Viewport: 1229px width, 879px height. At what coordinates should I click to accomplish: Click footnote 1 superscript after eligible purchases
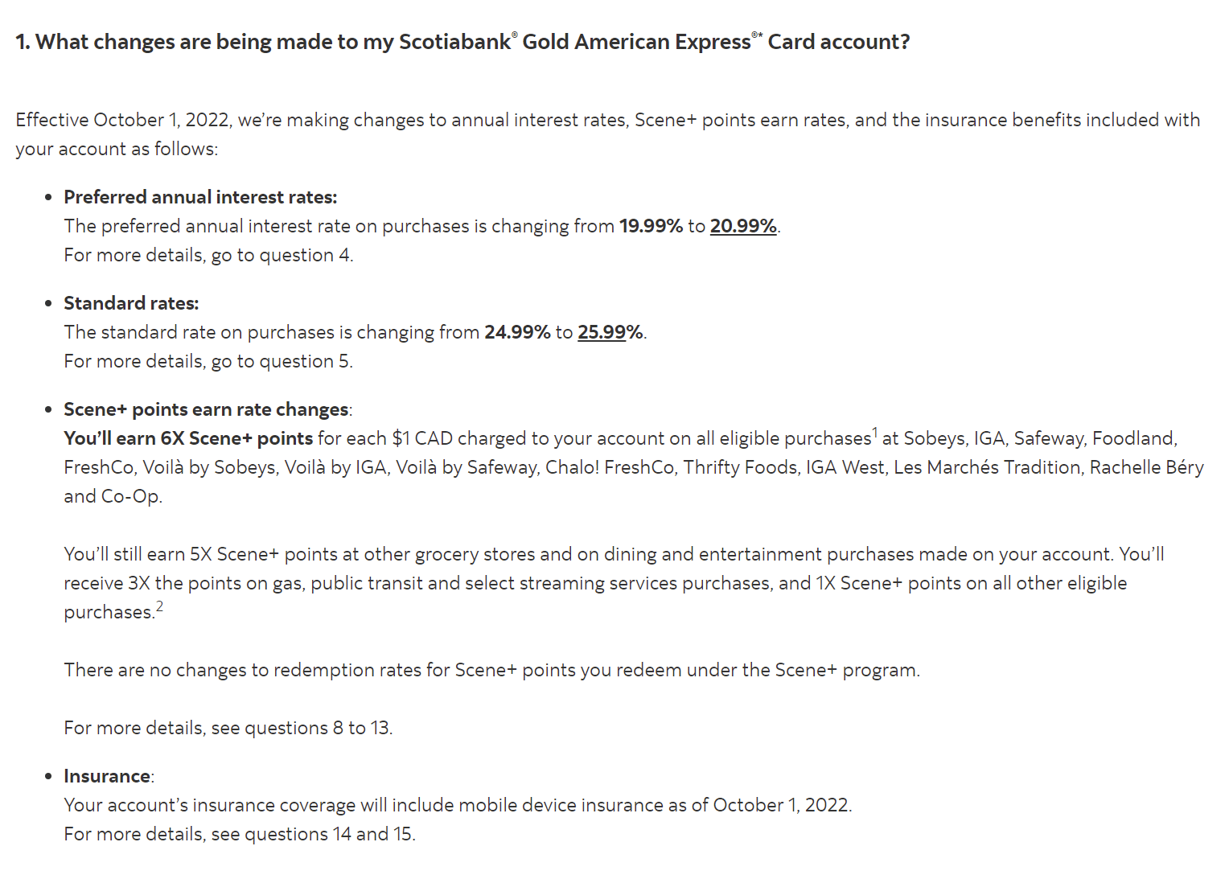[875, 433]
